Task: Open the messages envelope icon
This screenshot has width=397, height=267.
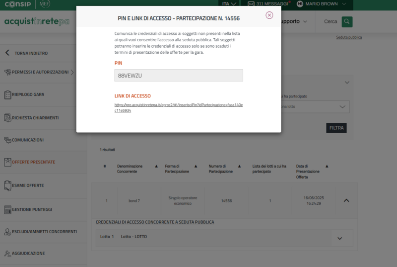Action: [x=251, y=4]
